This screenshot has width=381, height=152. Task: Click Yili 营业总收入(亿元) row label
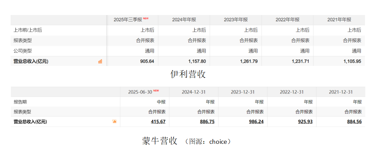click(31, 61)
